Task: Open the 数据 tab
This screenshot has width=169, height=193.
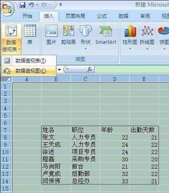Action: pyautogui.click(x=123, y=16)
